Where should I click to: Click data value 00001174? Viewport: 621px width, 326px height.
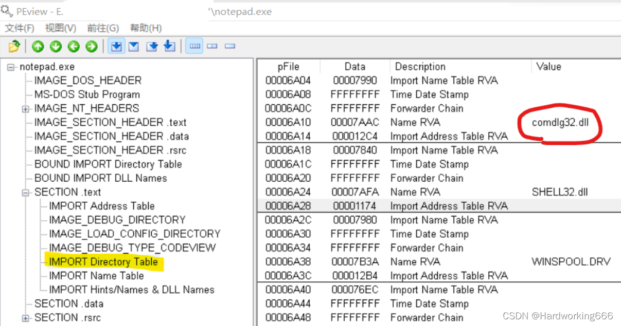(355, 206)
